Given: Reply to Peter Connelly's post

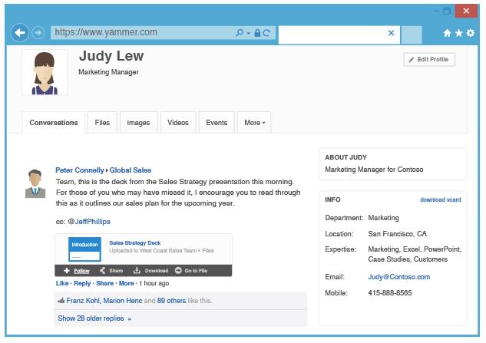Looking at the screenshot, I should (82, 283).
